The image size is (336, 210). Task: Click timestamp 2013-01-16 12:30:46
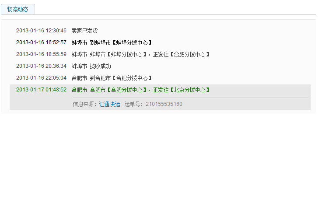pyautogui.click(x=42, y=31)
